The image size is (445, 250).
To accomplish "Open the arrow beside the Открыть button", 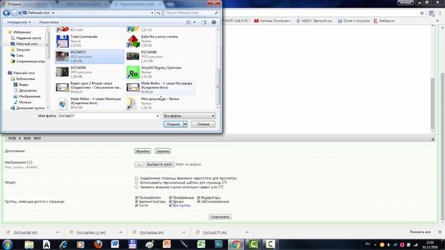I will [186, 124].
